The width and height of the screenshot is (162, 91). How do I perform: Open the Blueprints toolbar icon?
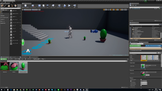coord(53,6)
